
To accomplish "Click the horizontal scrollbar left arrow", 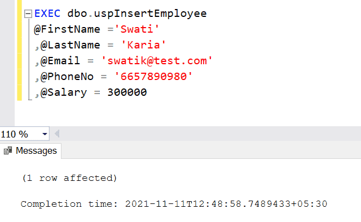I will click(x=57, y=134).
